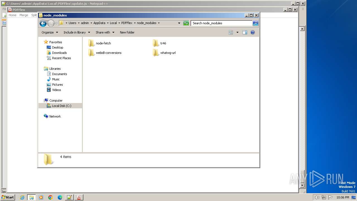Open the Documents library

(x=57, y=74)
